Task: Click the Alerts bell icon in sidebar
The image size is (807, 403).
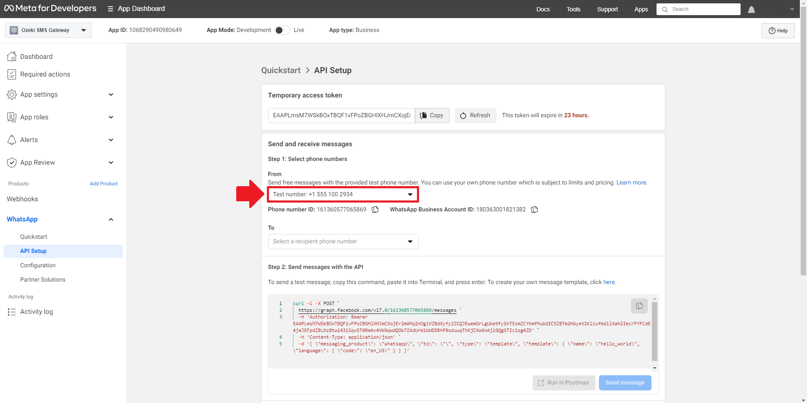Action: 12,140
